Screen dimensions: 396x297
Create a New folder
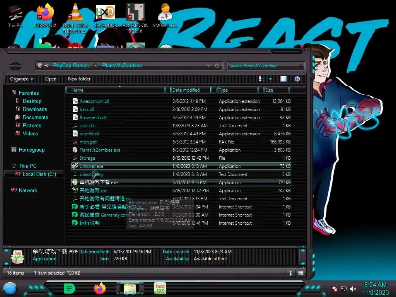[79, 79]
